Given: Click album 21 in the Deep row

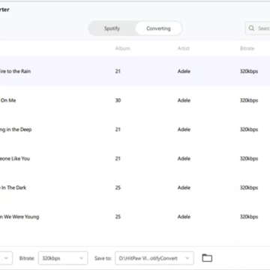Looking at the screenshot, I should point(118,130).
